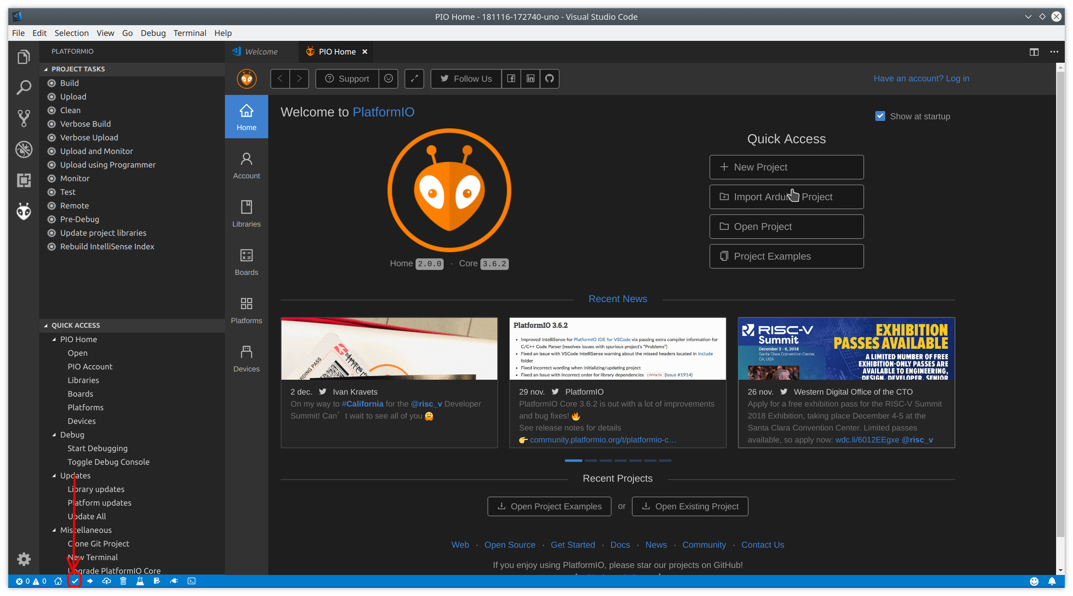This screenshot has height=596, width=1073.
Task: Click split editor icon in the tab bar
Action: 1034,52
